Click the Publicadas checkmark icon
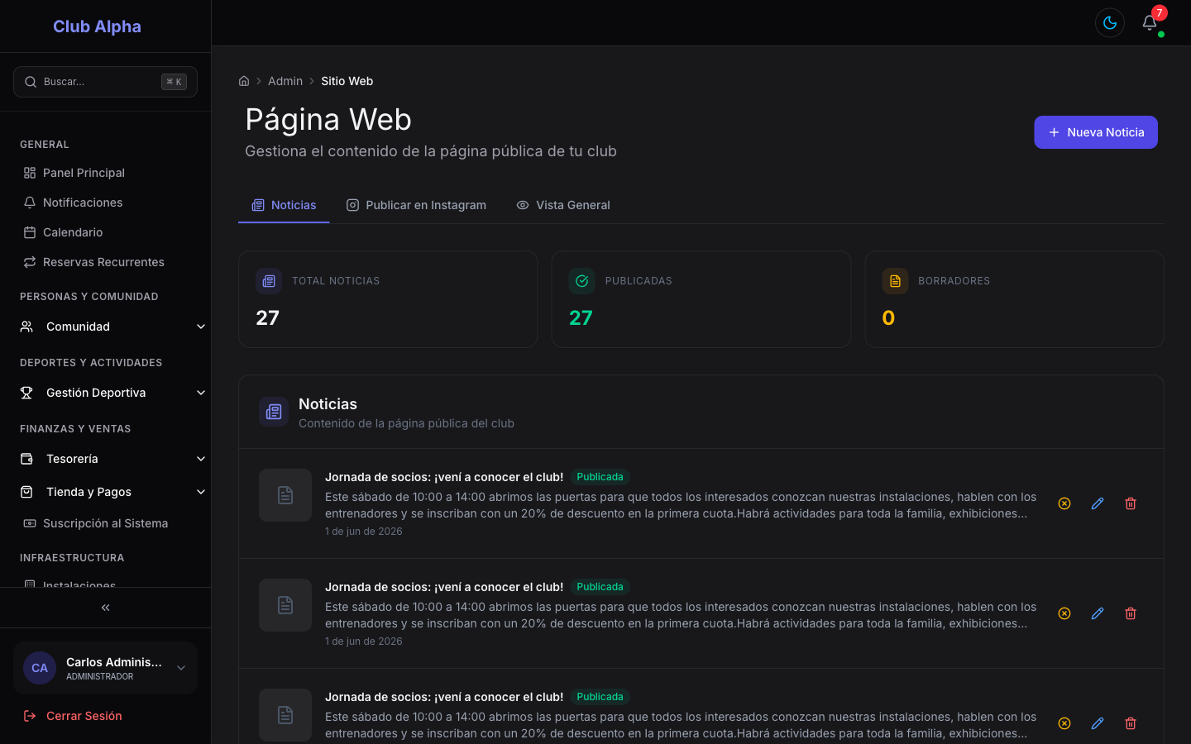This screenshot has width=1191, height=744. pos(582,281)
